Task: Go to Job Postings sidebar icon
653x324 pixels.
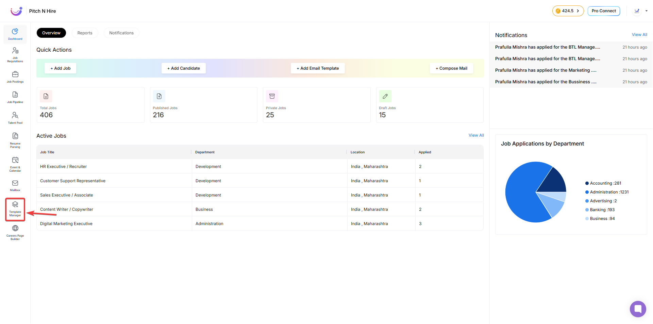Action: [15, 77]
